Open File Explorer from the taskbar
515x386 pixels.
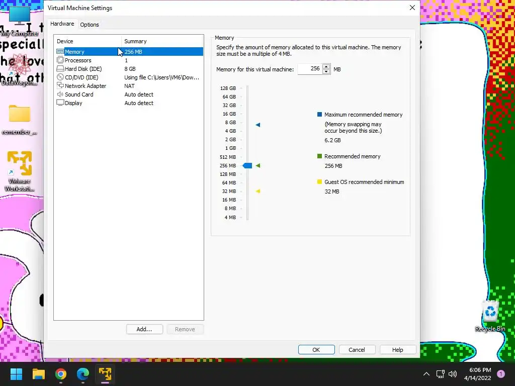[x=38, y=374]
